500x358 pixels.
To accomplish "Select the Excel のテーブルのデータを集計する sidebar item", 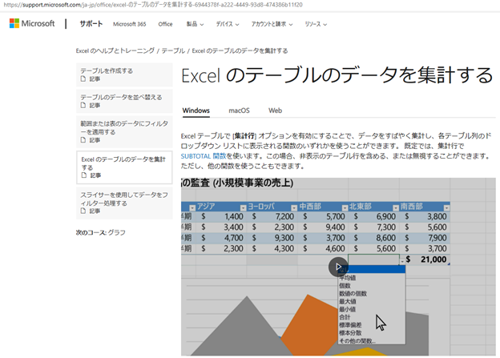I will (x=124, y=167).
